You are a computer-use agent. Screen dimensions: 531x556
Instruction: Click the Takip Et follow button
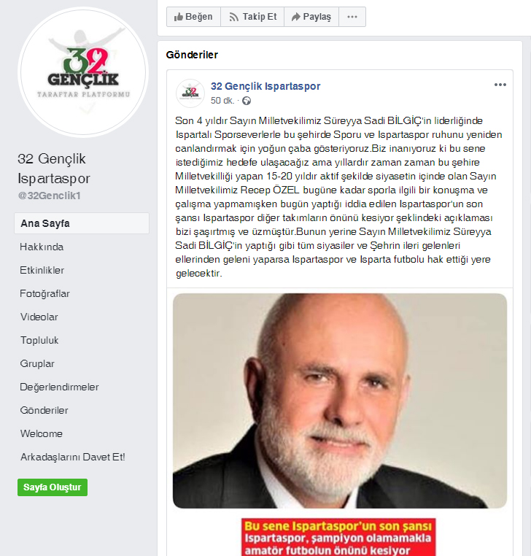pos(252,17)
